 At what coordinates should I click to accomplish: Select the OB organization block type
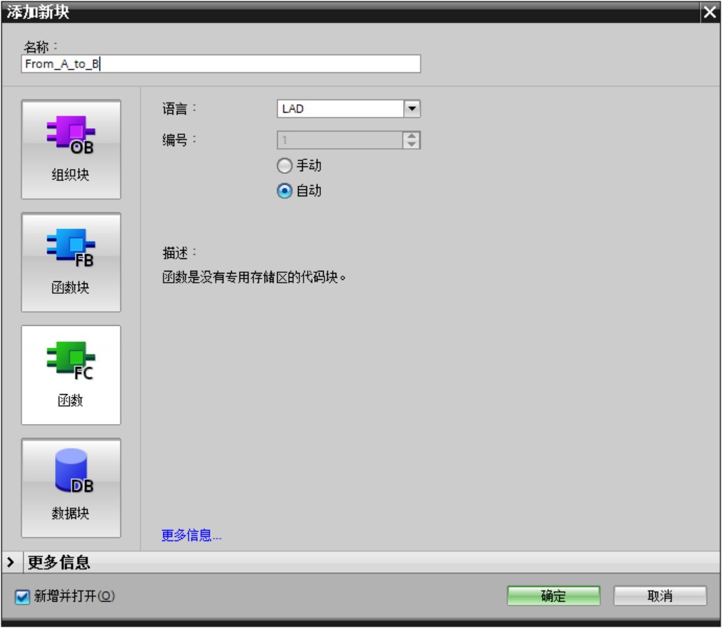(71, 150)
